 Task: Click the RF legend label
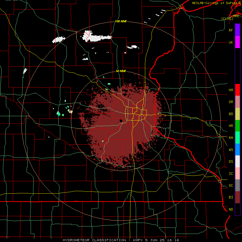tap(231, 30)
